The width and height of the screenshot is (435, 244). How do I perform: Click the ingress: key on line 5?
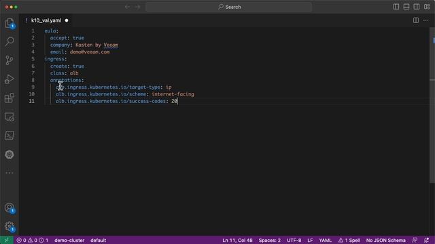click(x=56, y=59)
